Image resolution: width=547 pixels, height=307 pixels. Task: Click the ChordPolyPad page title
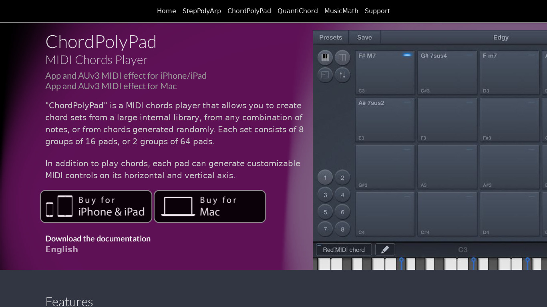coord(101,42)
